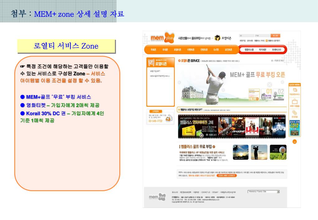Open MEM+골프무료부킹서비스 in the left sidebar
This screenshot has height=220, width=318.
160,76
